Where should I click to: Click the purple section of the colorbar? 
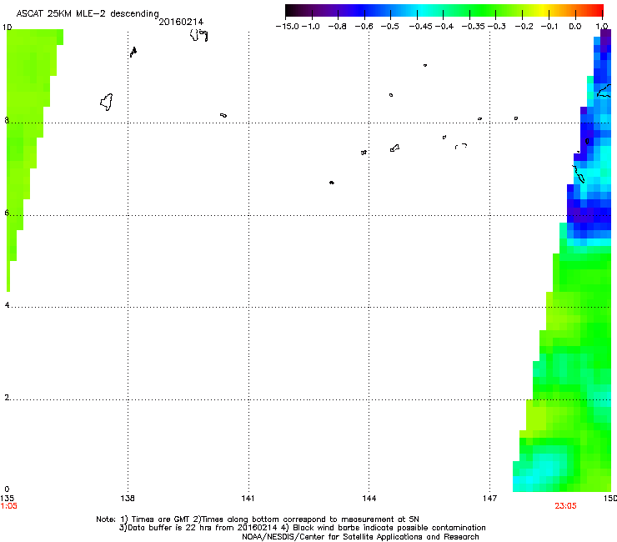click(327, 11)
